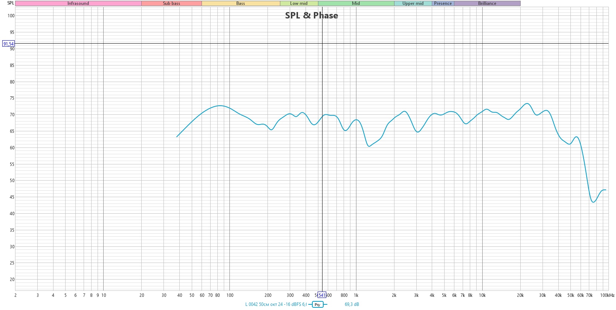Click the Low mid frequency band label

pos(299,3)
